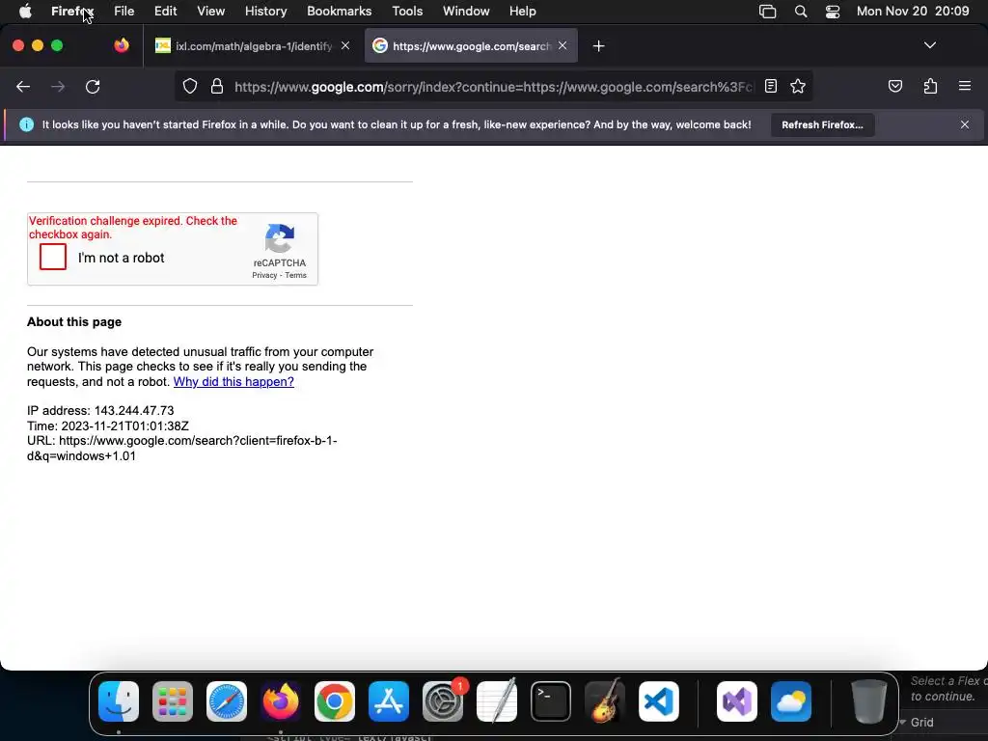Open the View menu
The height and width of the screenshot is (741, 988).
pos(210,12)
